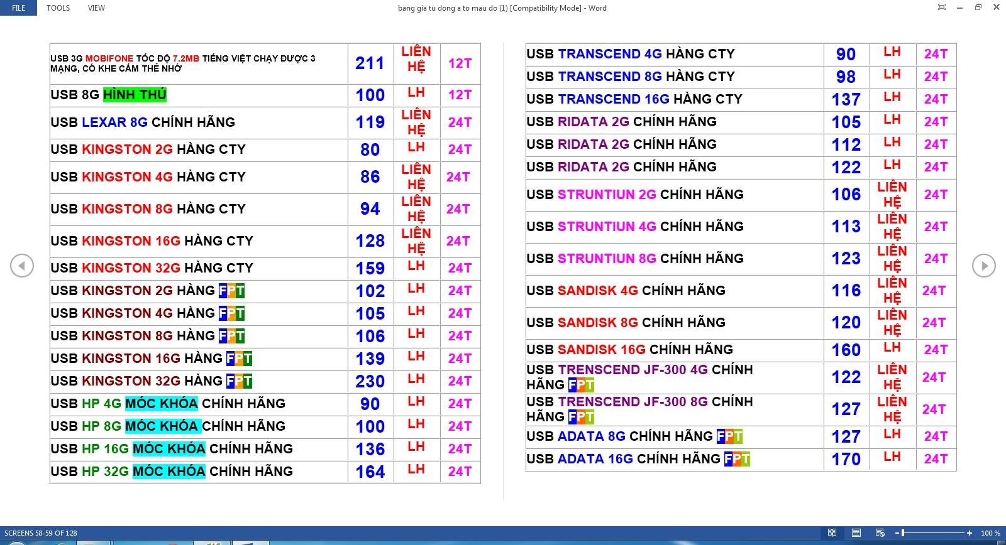Viewport: 1006px width, 545px height.
Task: Click the zoom in plus icon
Action: (x=970, y=533)
